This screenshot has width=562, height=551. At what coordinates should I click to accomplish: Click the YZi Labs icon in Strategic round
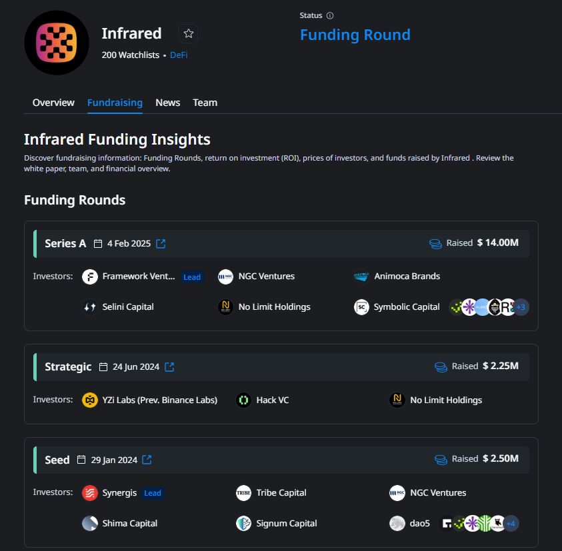(x=89, y=400)
